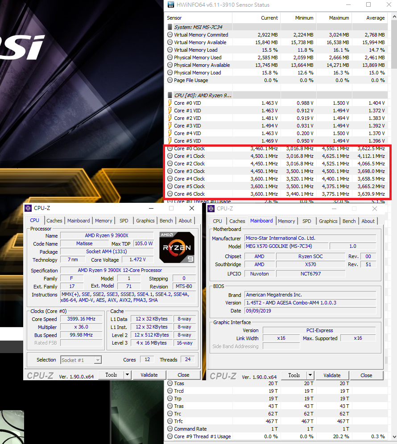Click the motherboard model MEG X570 GODLIKE field
This screenshot has width=397, height=444.
coord(286,246)
